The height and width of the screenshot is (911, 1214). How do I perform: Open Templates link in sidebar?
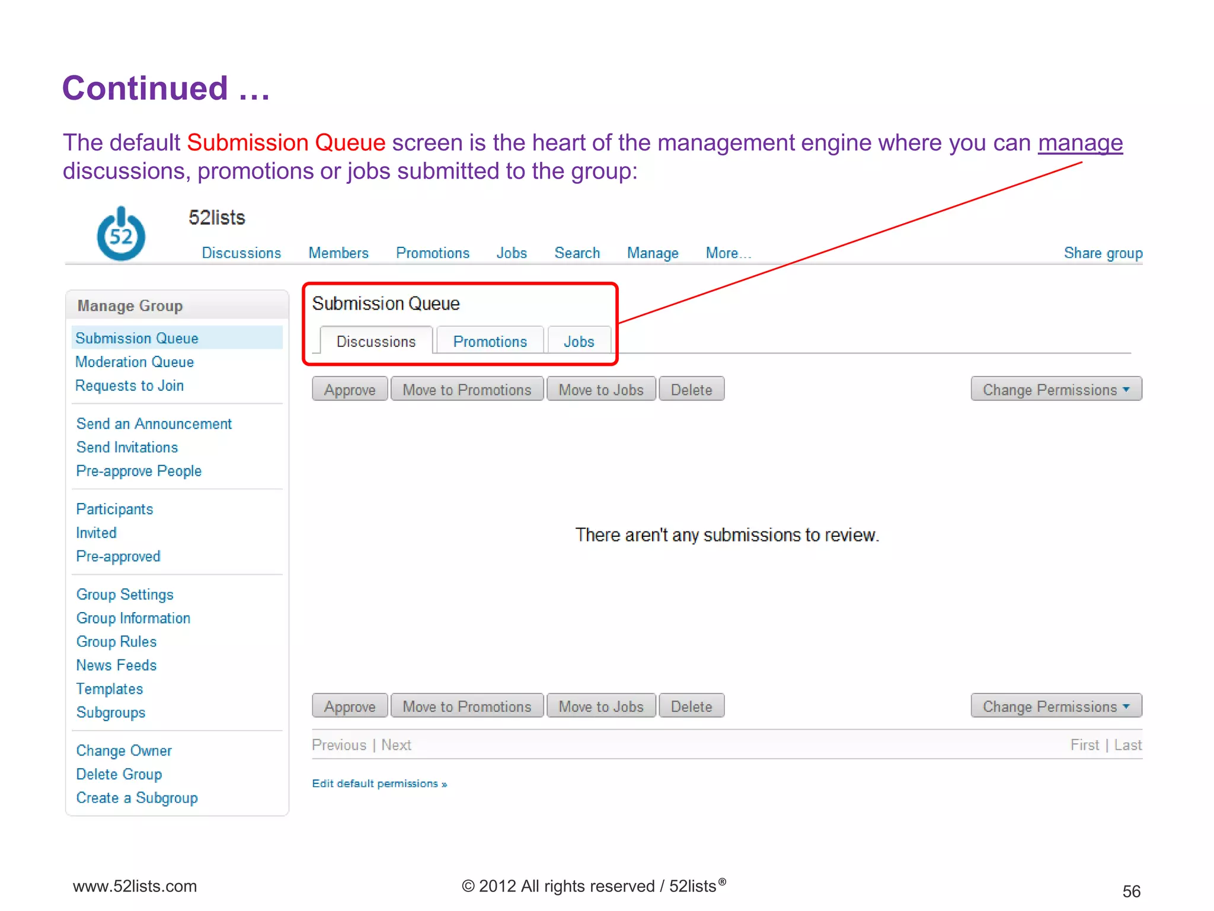[x=110, y=689]
